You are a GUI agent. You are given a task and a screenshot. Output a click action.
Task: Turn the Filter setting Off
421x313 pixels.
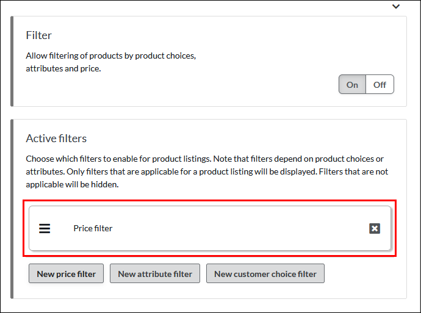(380, 84)
